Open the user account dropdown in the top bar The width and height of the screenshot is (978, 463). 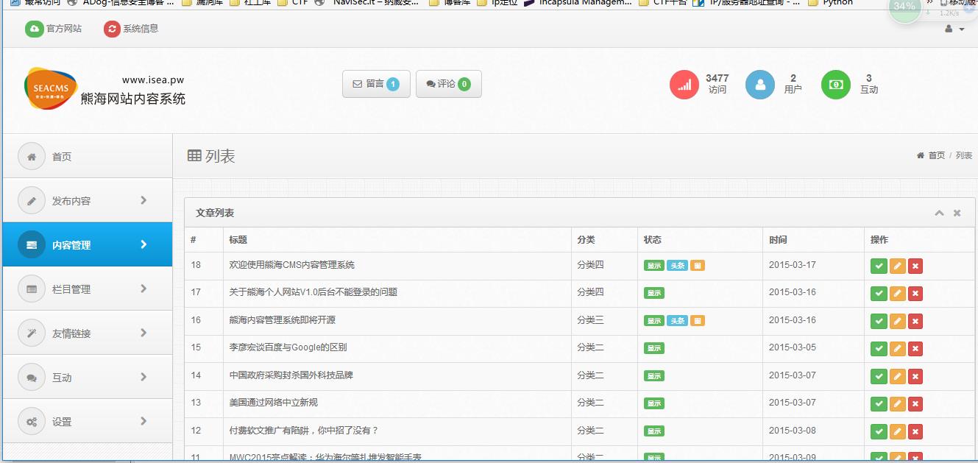click(954, 29)
